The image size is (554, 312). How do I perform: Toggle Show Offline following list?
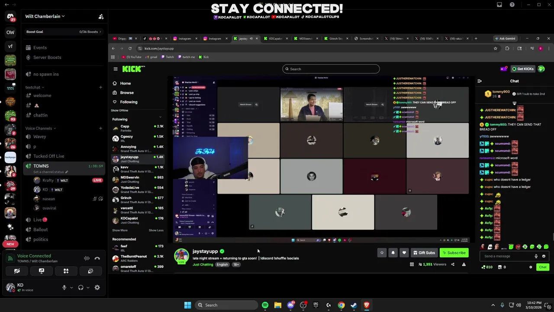tap(120, 110)
